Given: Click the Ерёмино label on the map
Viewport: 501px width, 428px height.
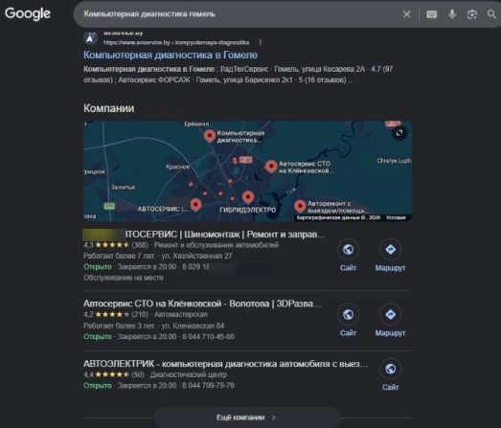Looking at the screenshot, I should pos(196,124).
